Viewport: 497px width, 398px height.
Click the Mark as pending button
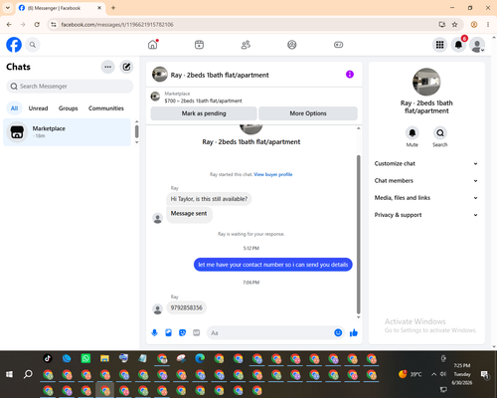click(204, 113)
